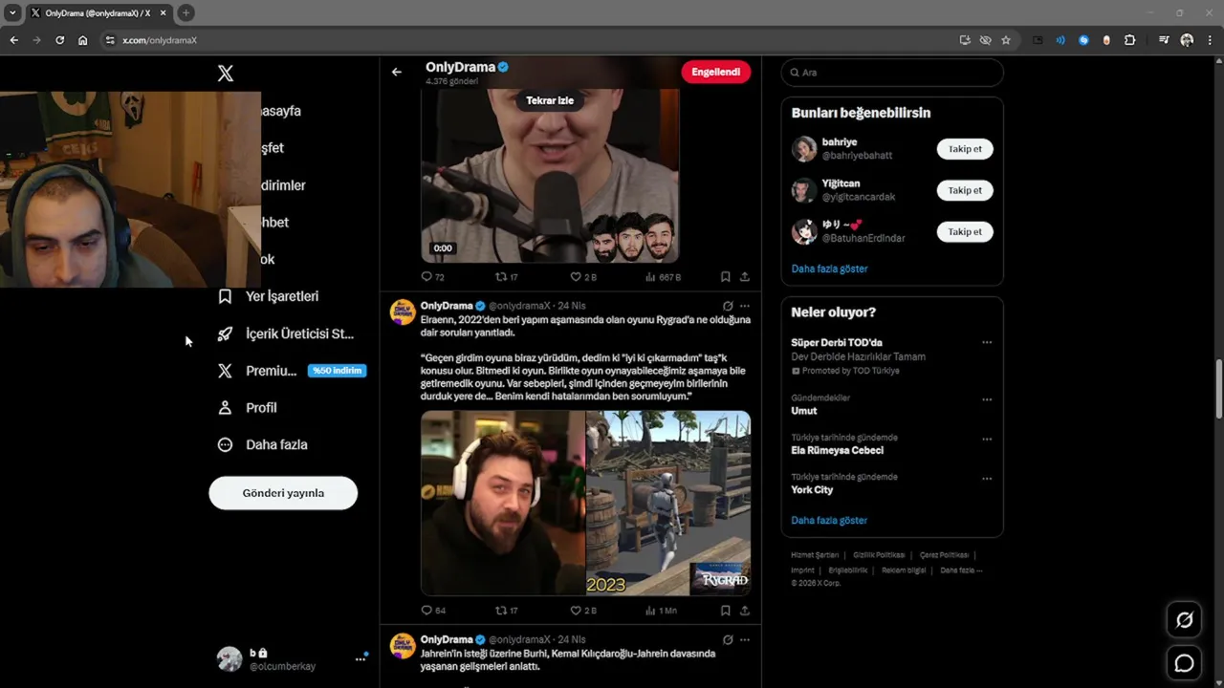Open more options for Umut trend
Screen dimensions: 1224x688
987,399
